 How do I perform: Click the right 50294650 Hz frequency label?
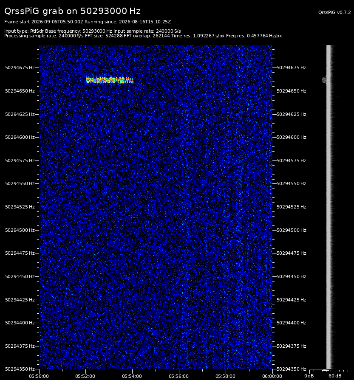(292, 91)
